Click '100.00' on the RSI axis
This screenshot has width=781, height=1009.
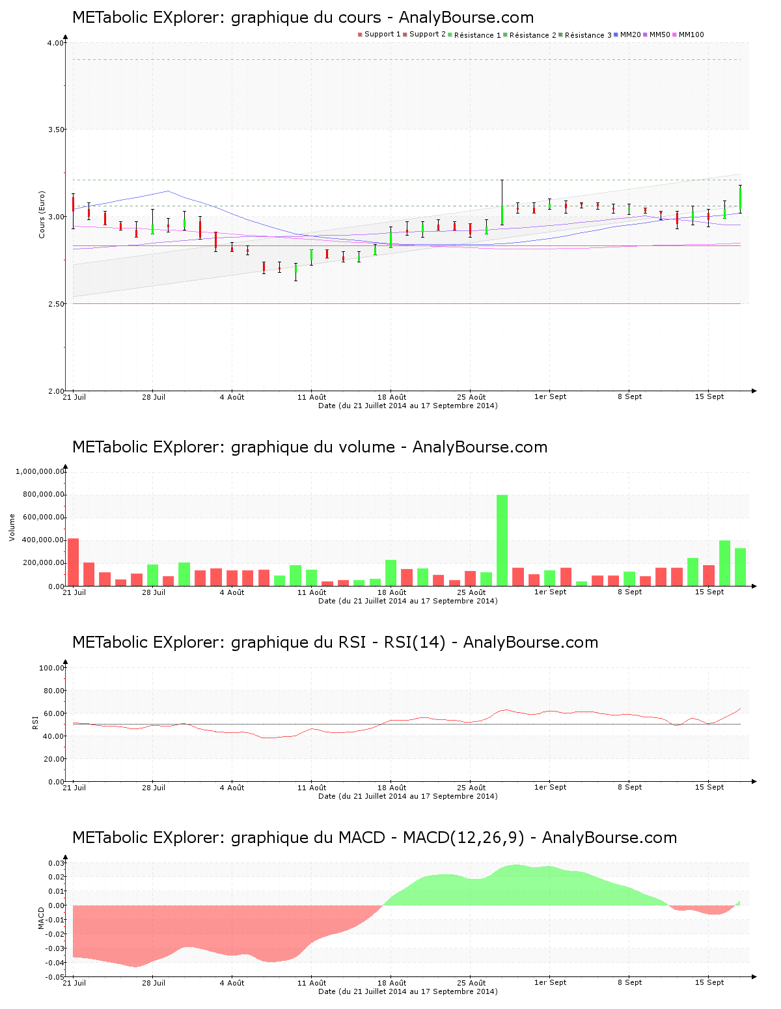[52, 668]
